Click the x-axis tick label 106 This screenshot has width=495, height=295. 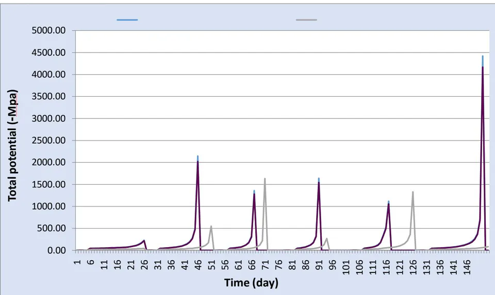coord(359,267)
